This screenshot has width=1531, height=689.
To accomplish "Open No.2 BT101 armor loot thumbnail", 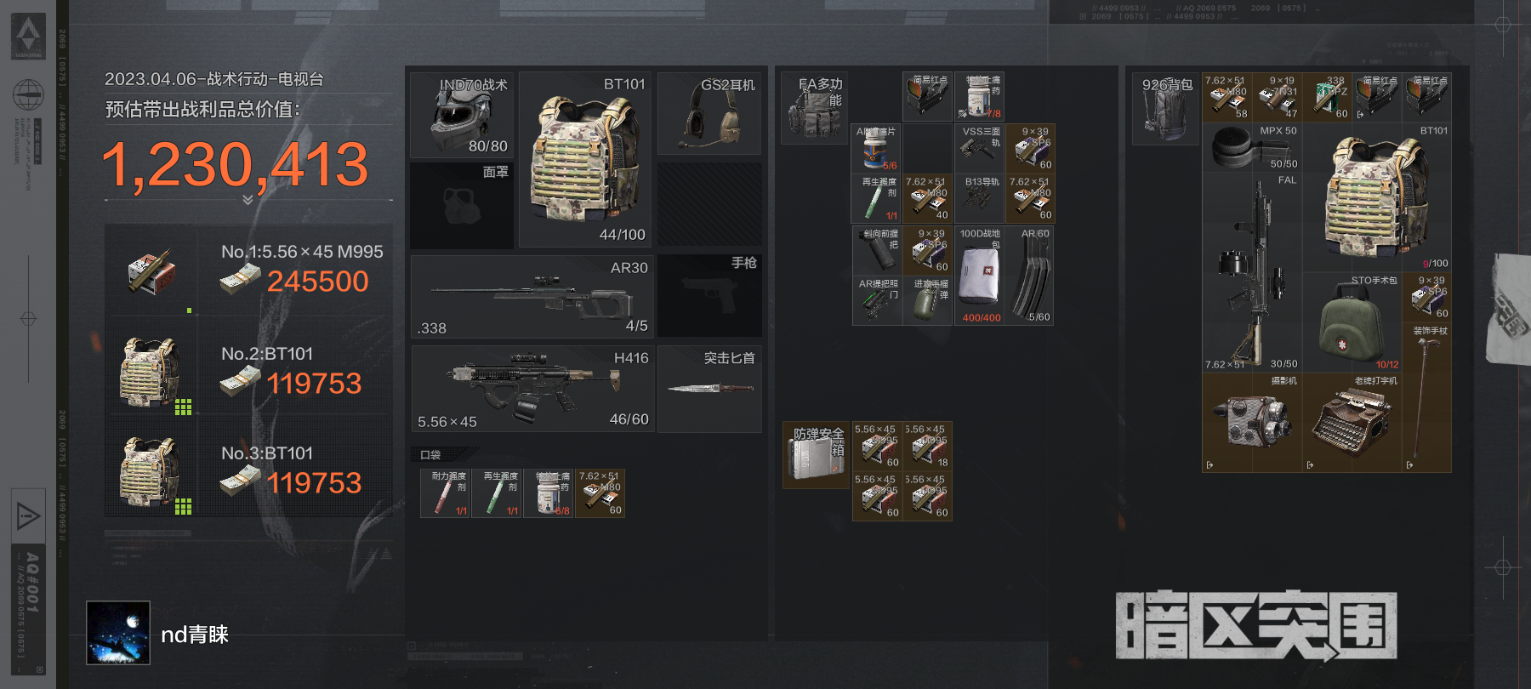I will click(x=151, y=372).
